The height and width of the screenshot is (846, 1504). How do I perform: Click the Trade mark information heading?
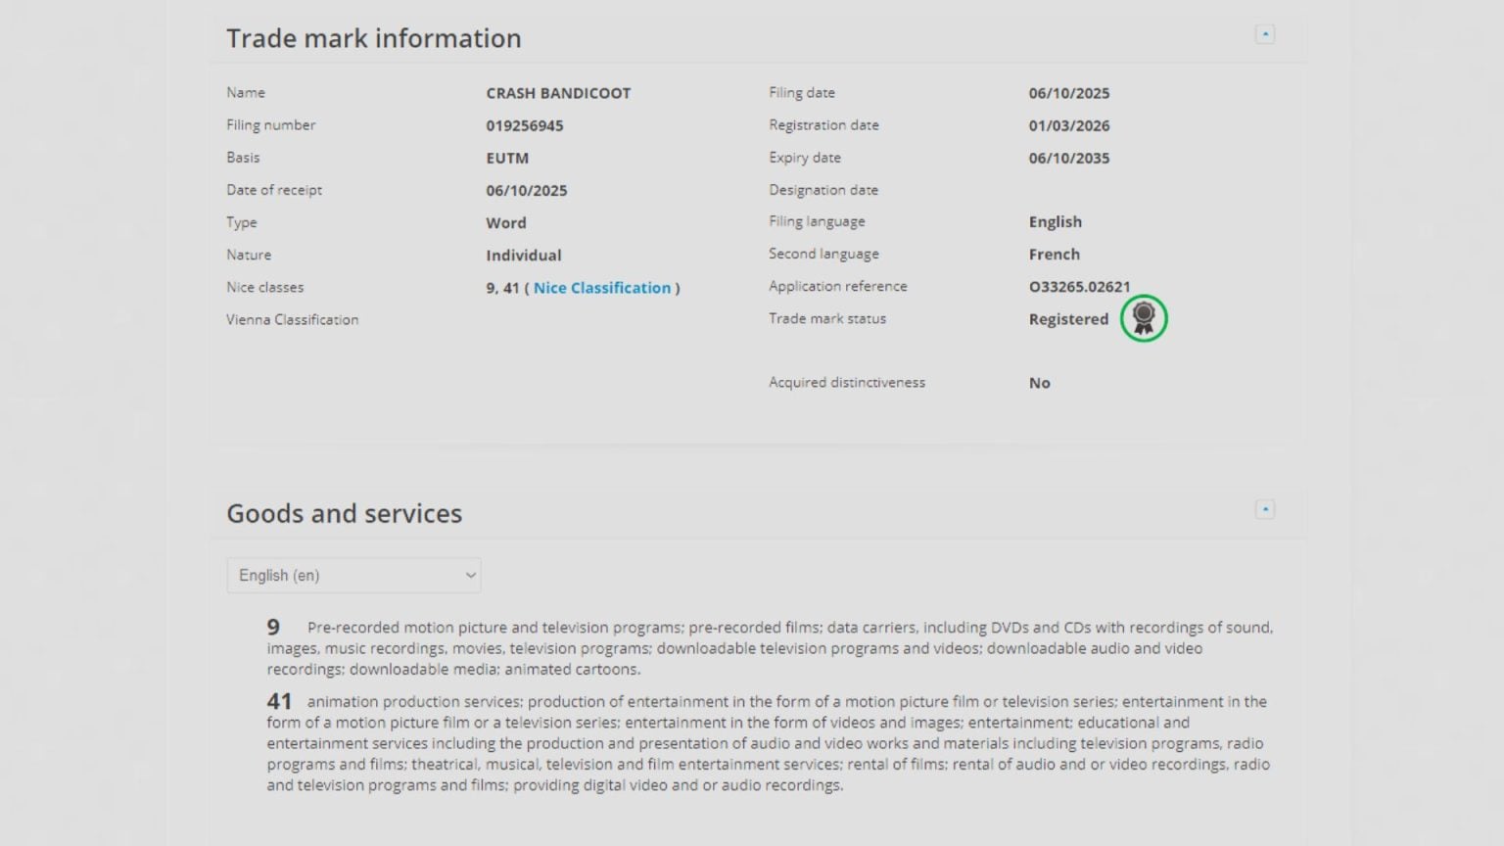tap(374, 38)
